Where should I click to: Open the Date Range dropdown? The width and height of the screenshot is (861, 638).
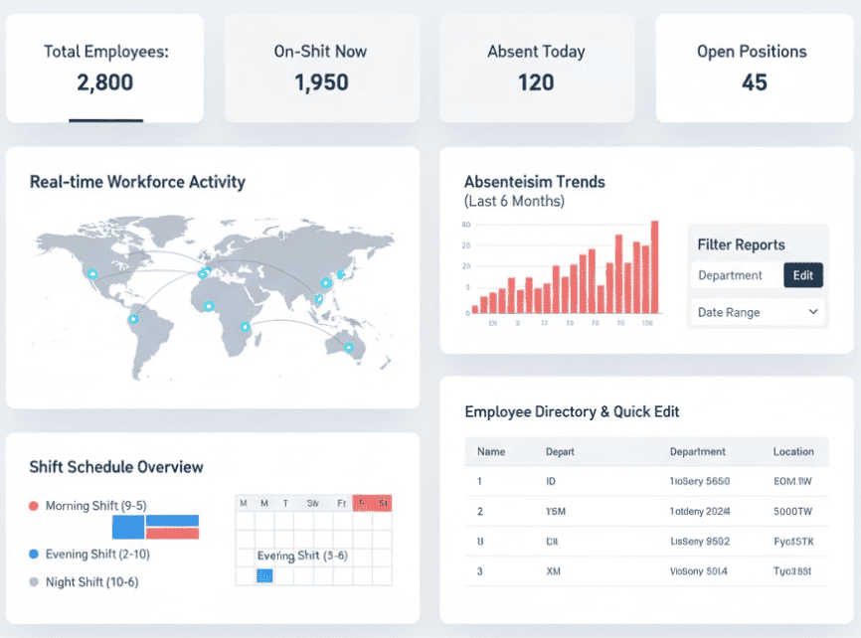757,311
